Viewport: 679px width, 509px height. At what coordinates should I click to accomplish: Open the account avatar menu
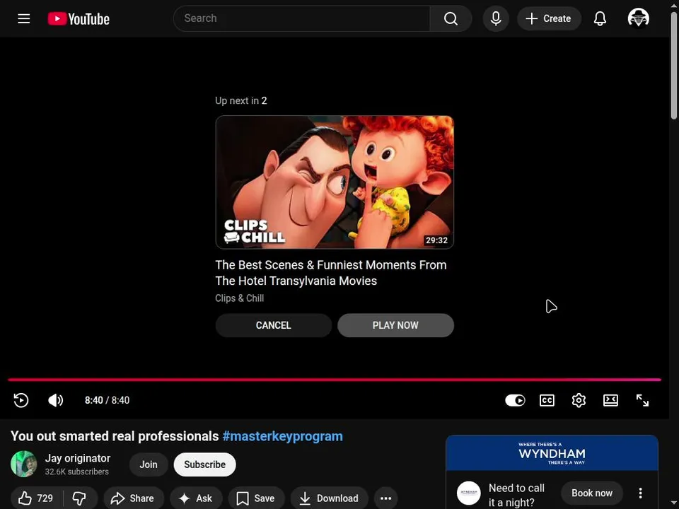pos(638,18)
